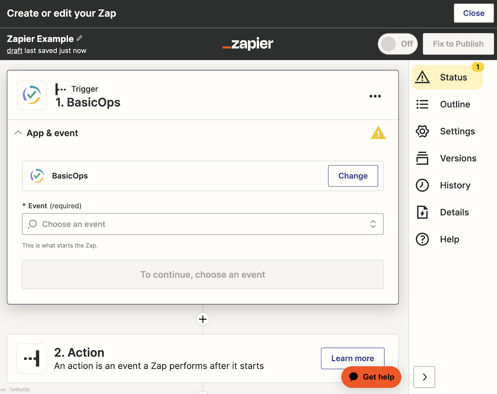Click the Learn more button
The height and width of the screenshot is (394, 497).
pos(353,358)
